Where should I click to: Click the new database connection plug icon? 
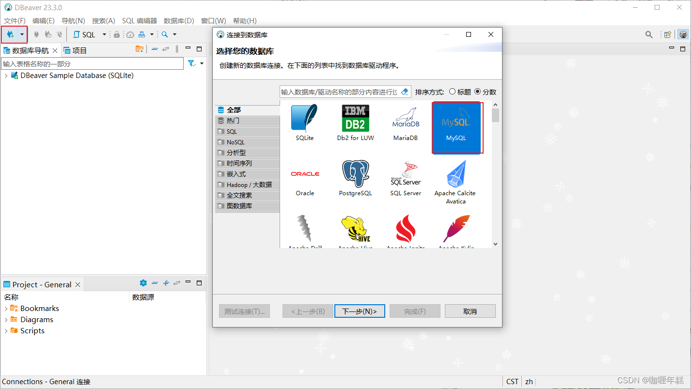point(10,34)
